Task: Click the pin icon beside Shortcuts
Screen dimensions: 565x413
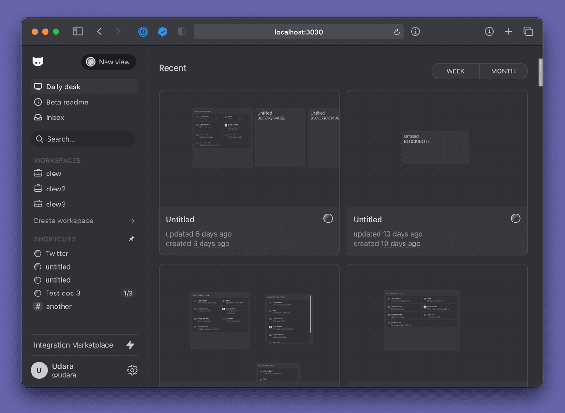Action: coord(132,239)
